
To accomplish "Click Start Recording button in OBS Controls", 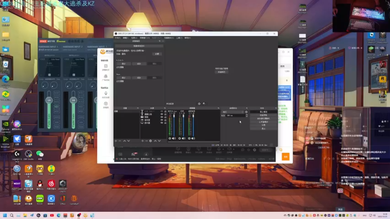I will tap(263, 115).
